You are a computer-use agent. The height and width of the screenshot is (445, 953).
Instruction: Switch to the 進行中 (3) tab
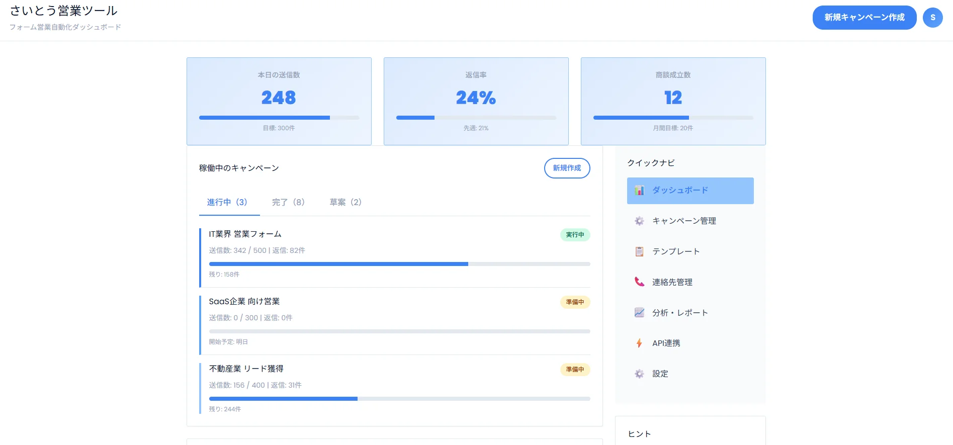pyautogui.click(x=227, y=202)
